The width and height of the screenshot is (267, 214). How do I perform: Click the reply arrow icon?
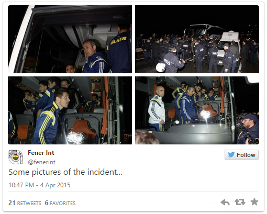[x=225, y=202]
